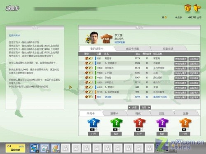Click 延长场次 in the 1173 row
This screenshot has height=154, width=206.
(x=194, y=69)
